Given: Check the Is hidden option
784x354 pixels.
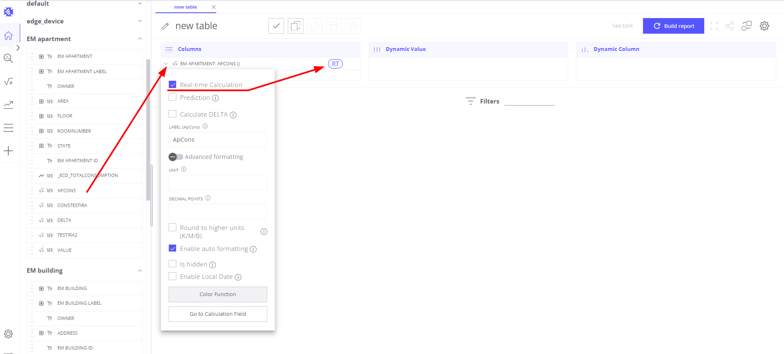Looking at the screenshot, I should pos(173,264).
